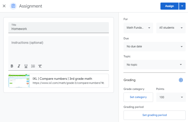This screenshot has height=122, width=188.
Task: Close the assignment editor with the X icon
Action: pos(4,6)
